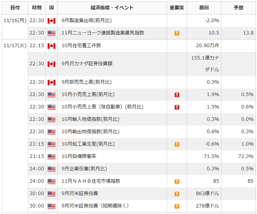Click the US flag beside 9月対米証券投資 863億ドル
The width and height of the screenshot is (257, 214).
[51, 194]
